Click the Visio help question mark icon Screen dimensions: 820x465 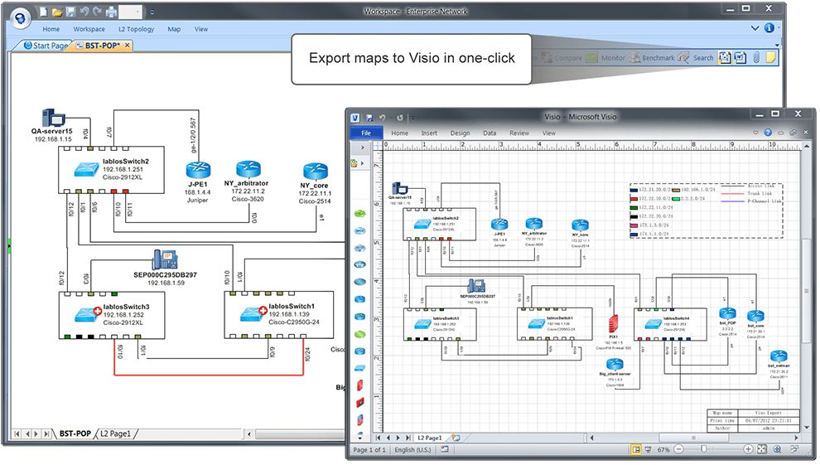click(x=768, y=133)
